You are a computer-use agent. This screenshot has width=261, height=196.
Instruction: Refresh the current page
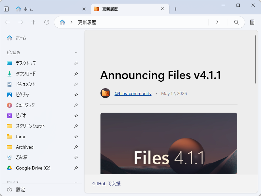click(x=47, y=22)
